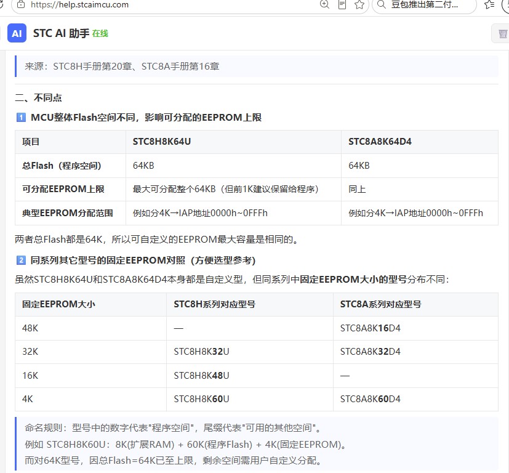Click the STC AI 助手 title
Image resolution: width=509 pixels, height=473 pixels.
coord(62,33)
